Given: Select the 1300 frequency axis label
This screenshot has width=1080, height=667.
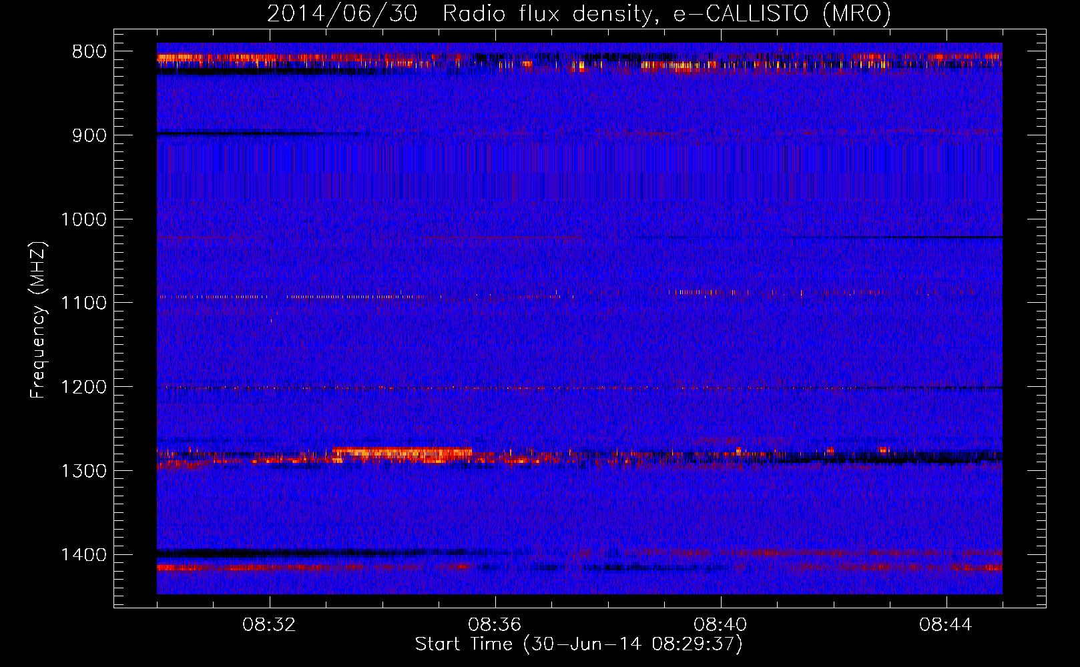Looking at the screenshot, I should (83, 471).
